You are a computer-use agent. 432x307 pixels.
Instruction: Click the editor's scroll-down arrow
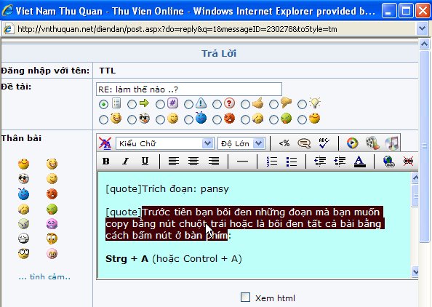(415, 272)
